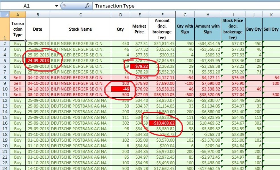The image size is (280, 170).
Task: Click the highlighted -$10,469.62 amount cell
Action: (162, 123)
